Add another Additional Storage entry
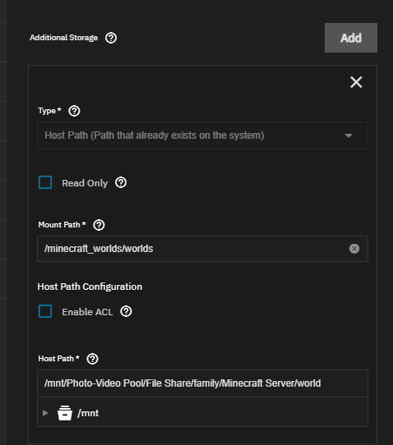This screenshot has height=445, width=393. click(x=351, y=38)
